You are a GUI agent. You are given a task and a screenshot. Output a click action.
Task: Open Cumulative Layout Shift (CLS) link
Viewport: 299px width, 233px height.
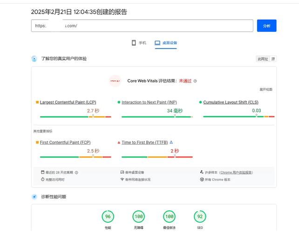231,102
